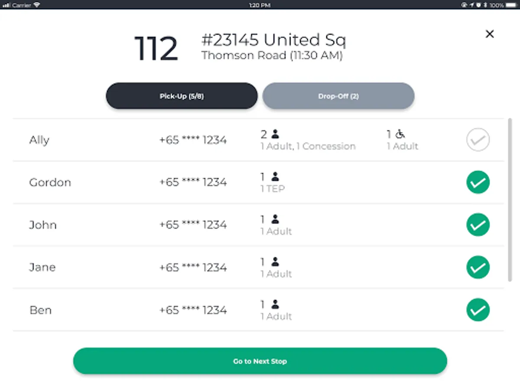Image resolution: width=520 pixels, height=390 pixels.
Task: Select Gordon's passenger name
Action: pos(50,182)
